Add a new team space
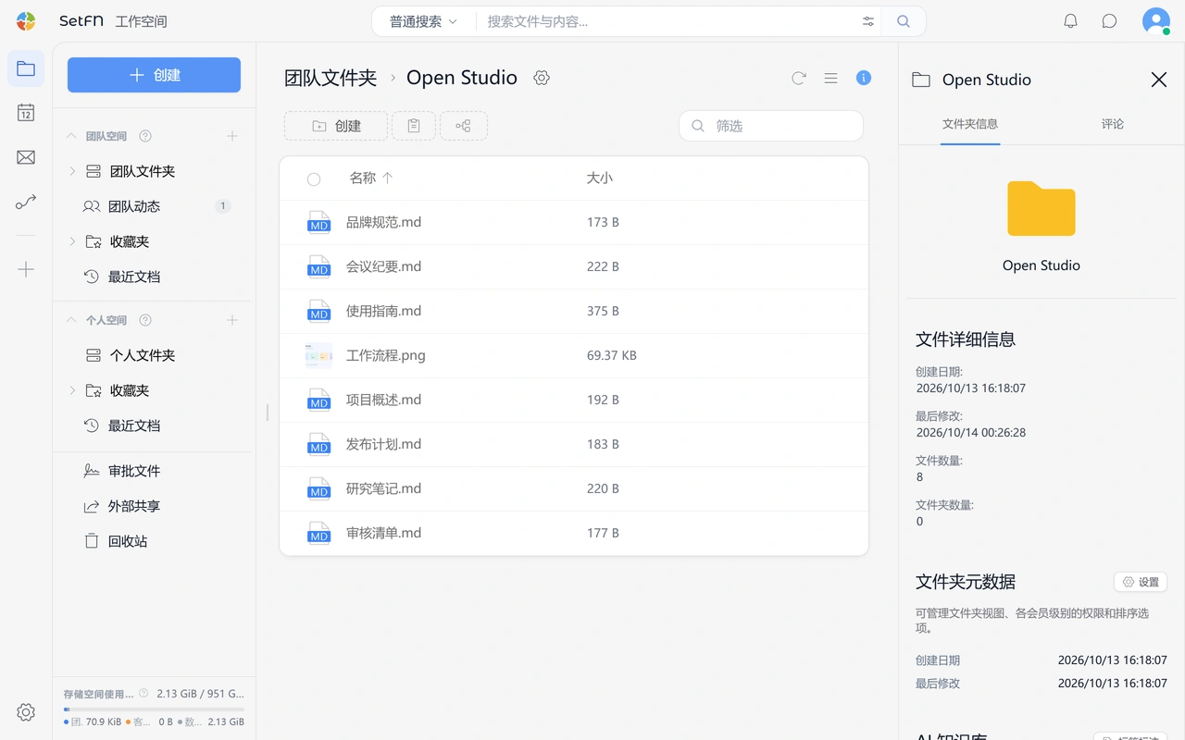Image resolution: width=1185 pixels, height=740 pixels. pyautogui.click(x=232, y=136)
